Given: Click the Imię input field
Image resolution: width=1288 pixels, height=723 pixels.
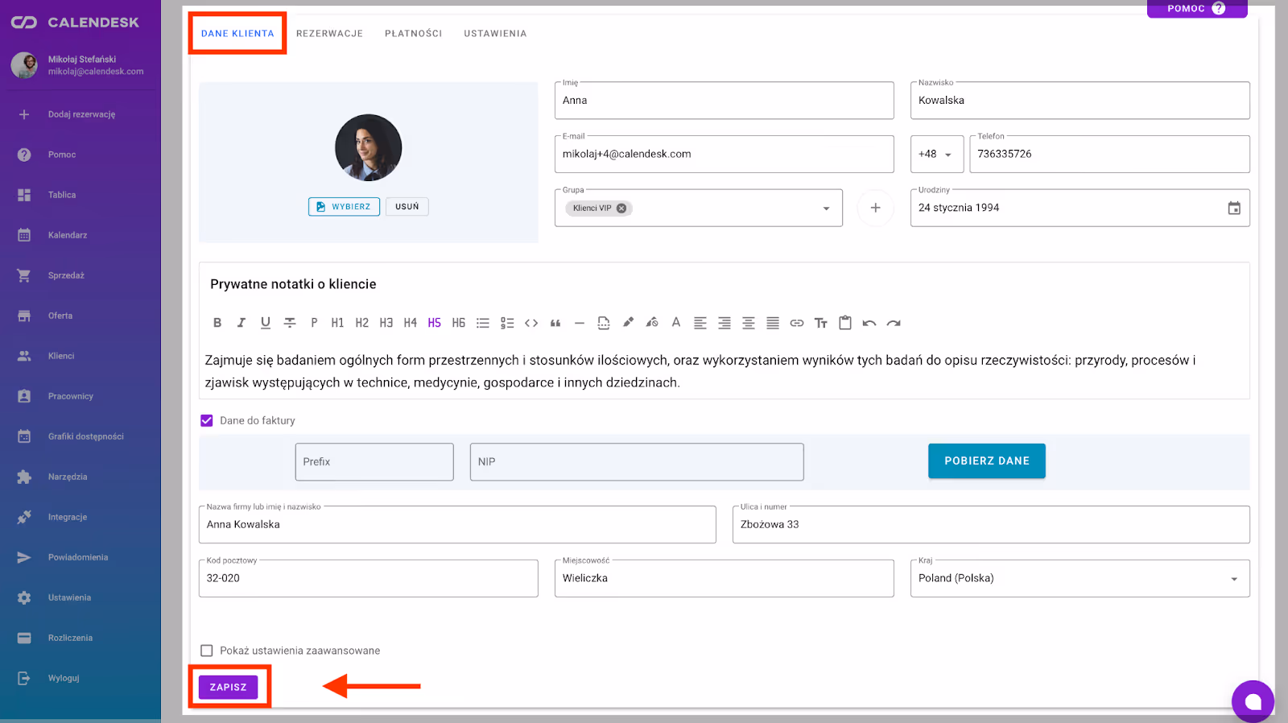Looking at the screenshot, I should click(724, 101).
